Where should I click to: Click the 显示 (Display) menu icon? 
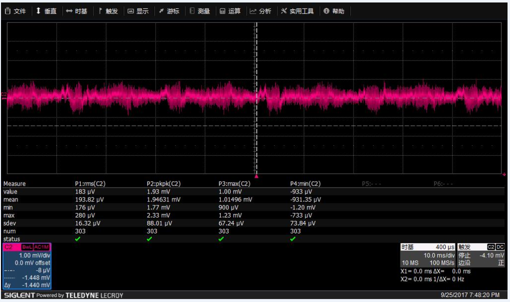pos(130,11)
